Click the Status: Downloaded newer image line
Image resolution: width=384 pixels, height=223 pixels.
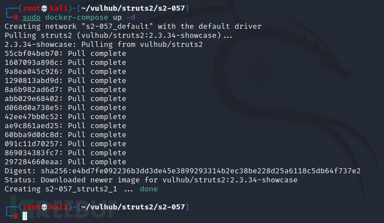click(x=151, y=180)
